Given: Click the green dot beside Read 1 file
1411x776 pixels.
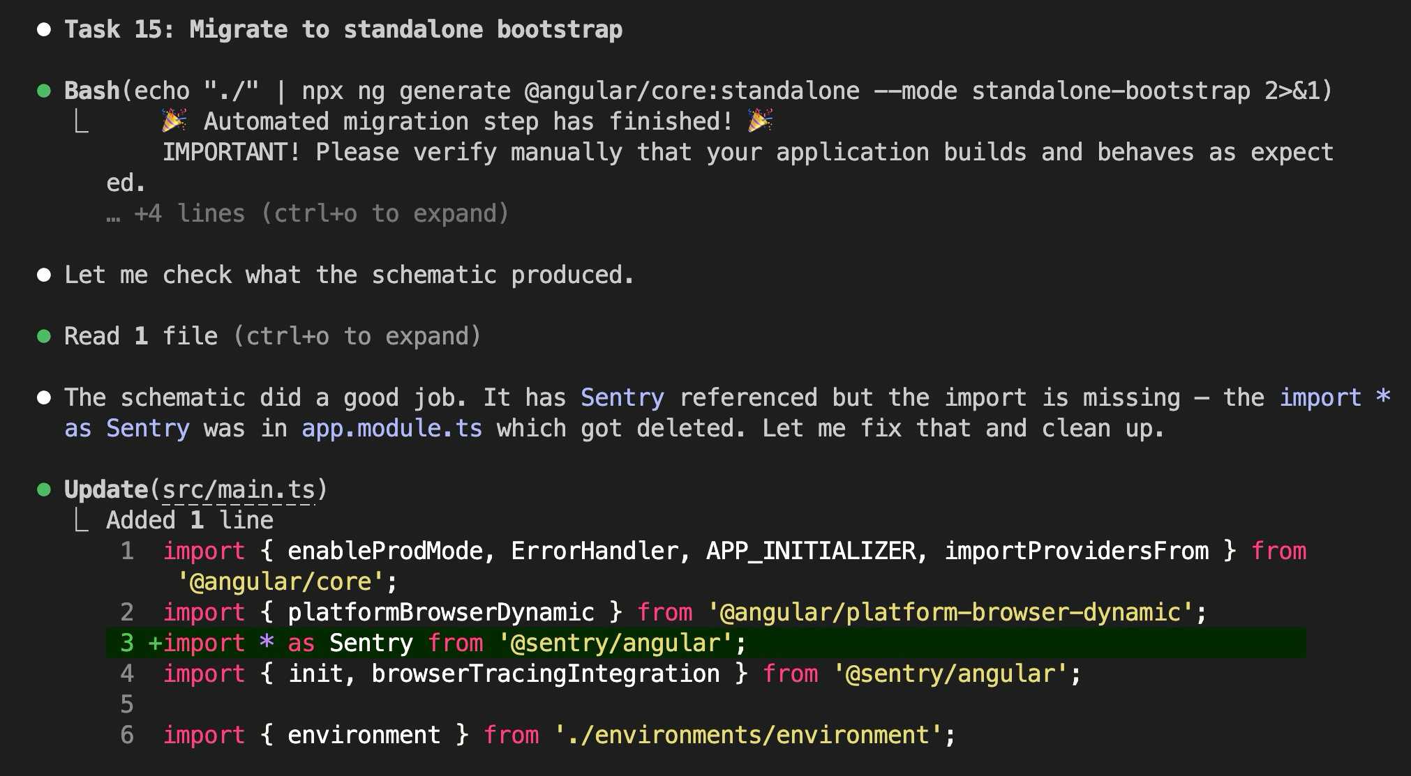Looking at the screenshot, I should 44,336.
